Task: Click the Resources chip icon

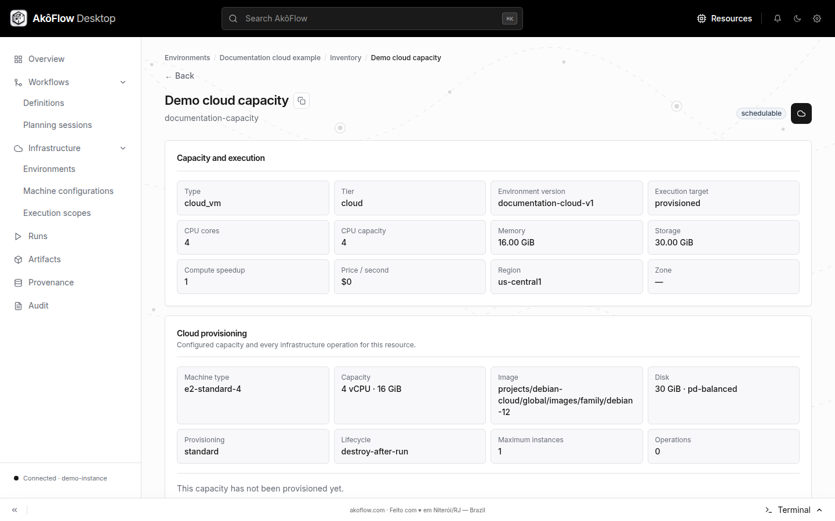Action: [x=702, y=19]
